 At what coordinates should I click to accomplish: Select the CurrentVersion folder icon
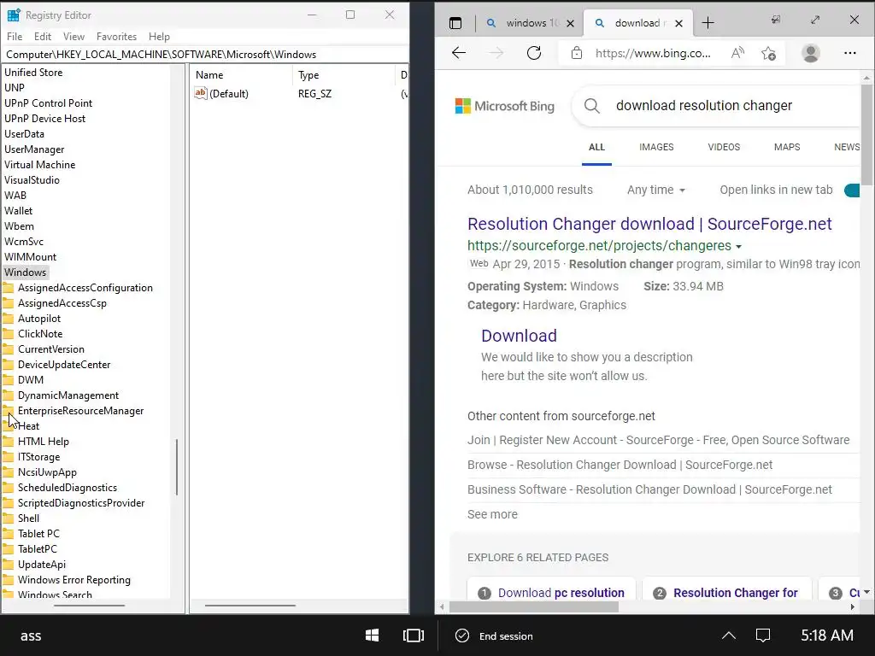pyautogui.click(x=9, y=349)
